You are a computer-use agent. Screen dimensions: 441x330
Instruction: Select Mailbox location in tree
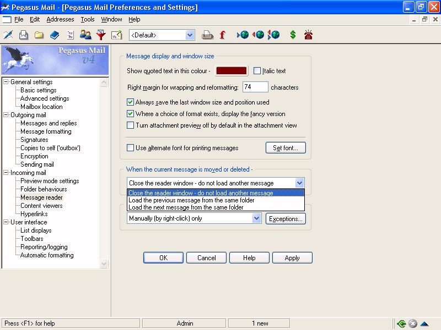pos(41,107)
